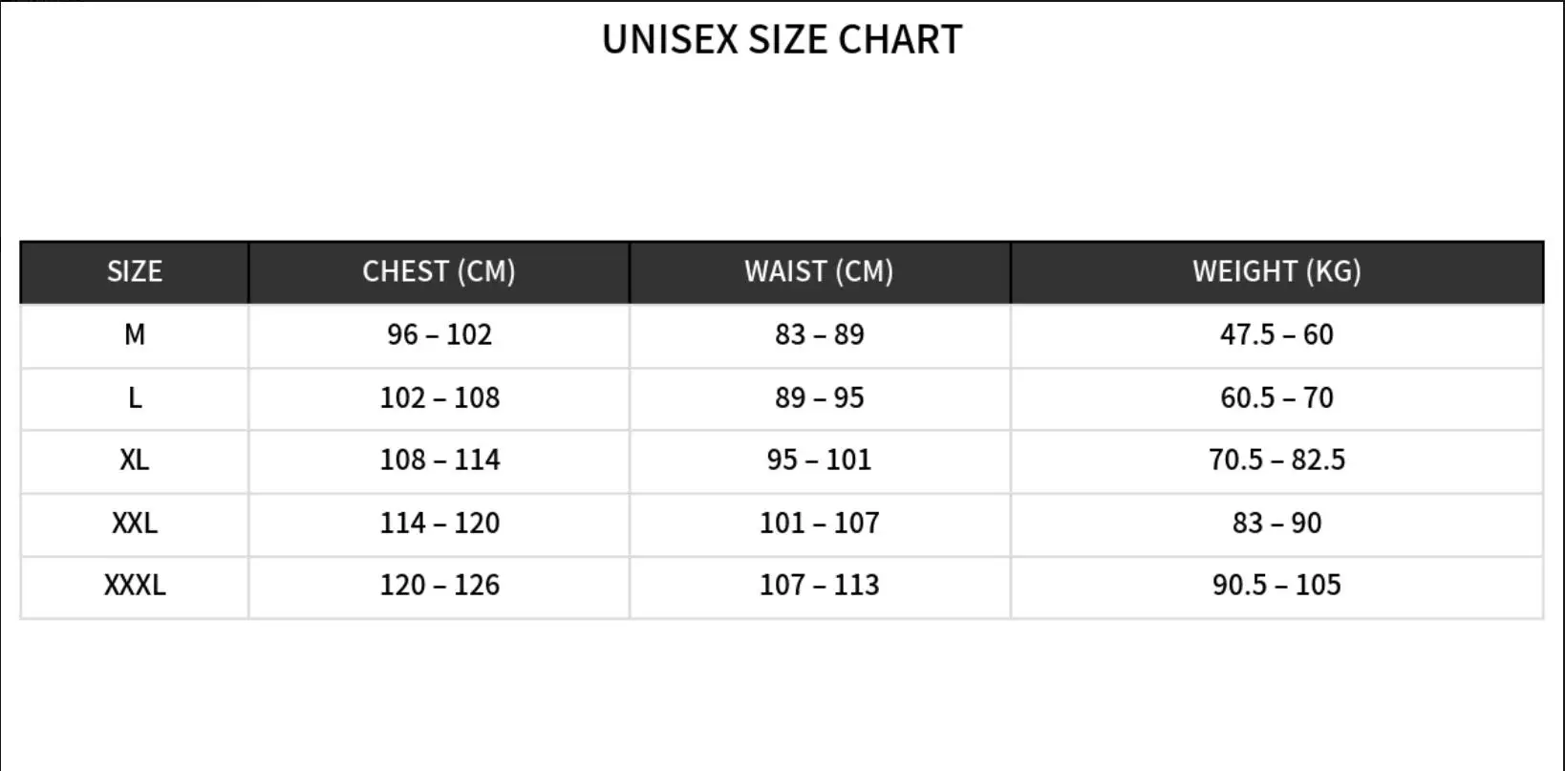Click chest value 96 – 102
The width and height of the screenshot is (1565, 771).
[439, 334]
